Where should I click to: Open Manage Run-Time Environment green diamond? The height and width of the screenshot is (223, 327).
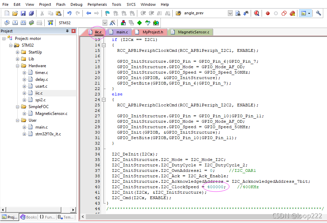[140, 23]
